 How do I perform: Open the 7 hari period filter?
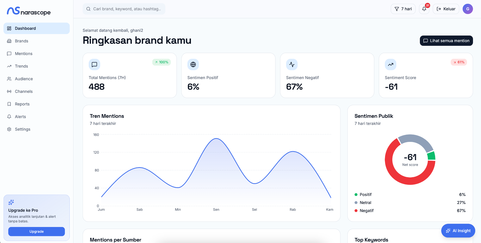point(403,9)
